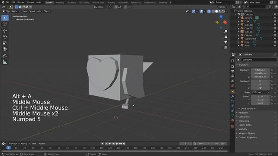Open the Edit menu
This screenshot has height=156, width=278.
pyautogui.click(x=13, y=2)
